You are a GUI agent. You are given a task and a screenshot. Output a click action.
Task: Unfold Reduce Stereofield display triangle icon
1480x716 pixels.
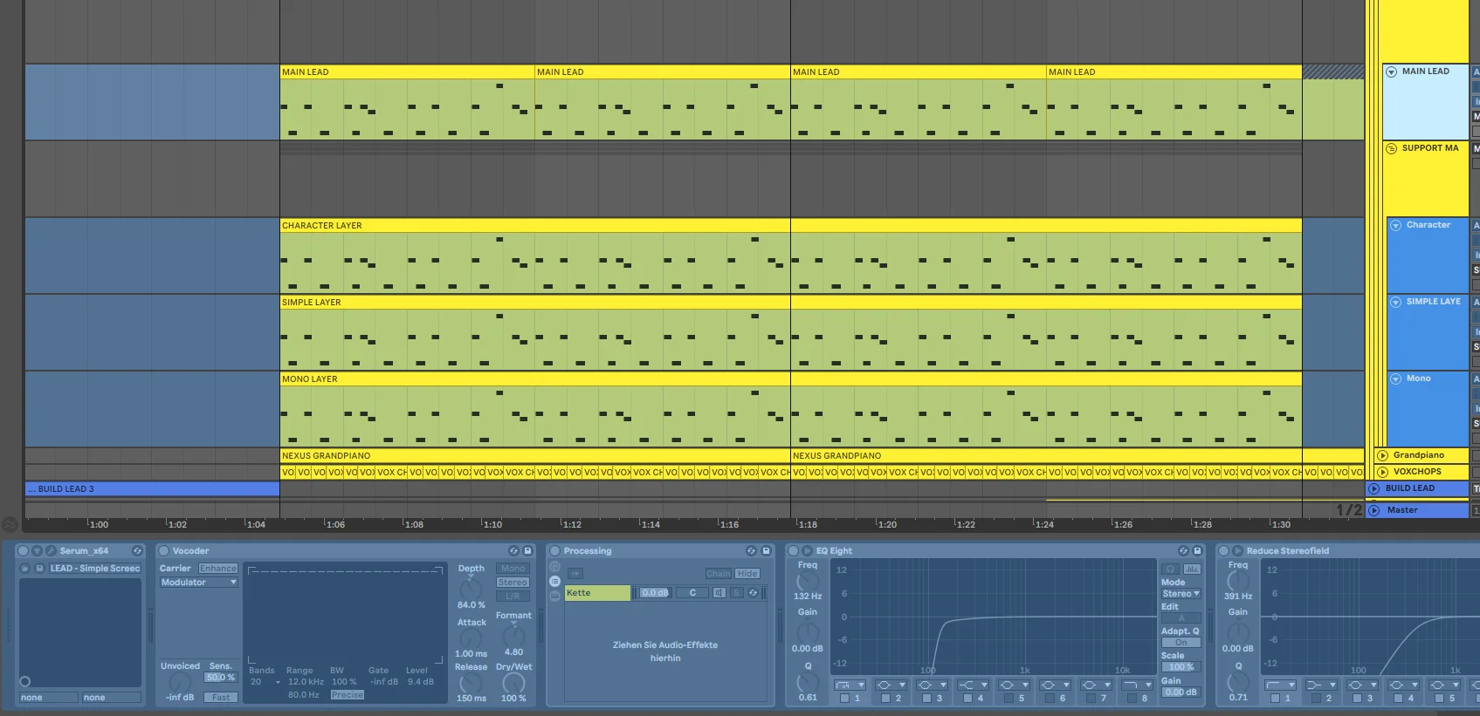[x=1237, y=551]
